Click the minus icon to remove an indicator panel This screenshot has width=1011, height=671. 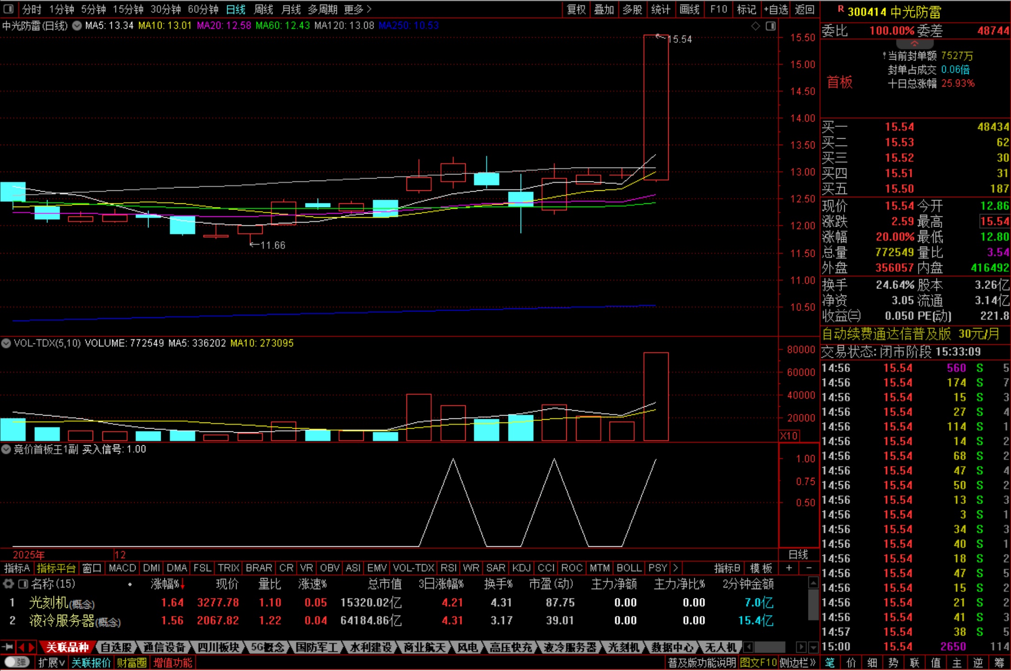click(x=809, y=568)
